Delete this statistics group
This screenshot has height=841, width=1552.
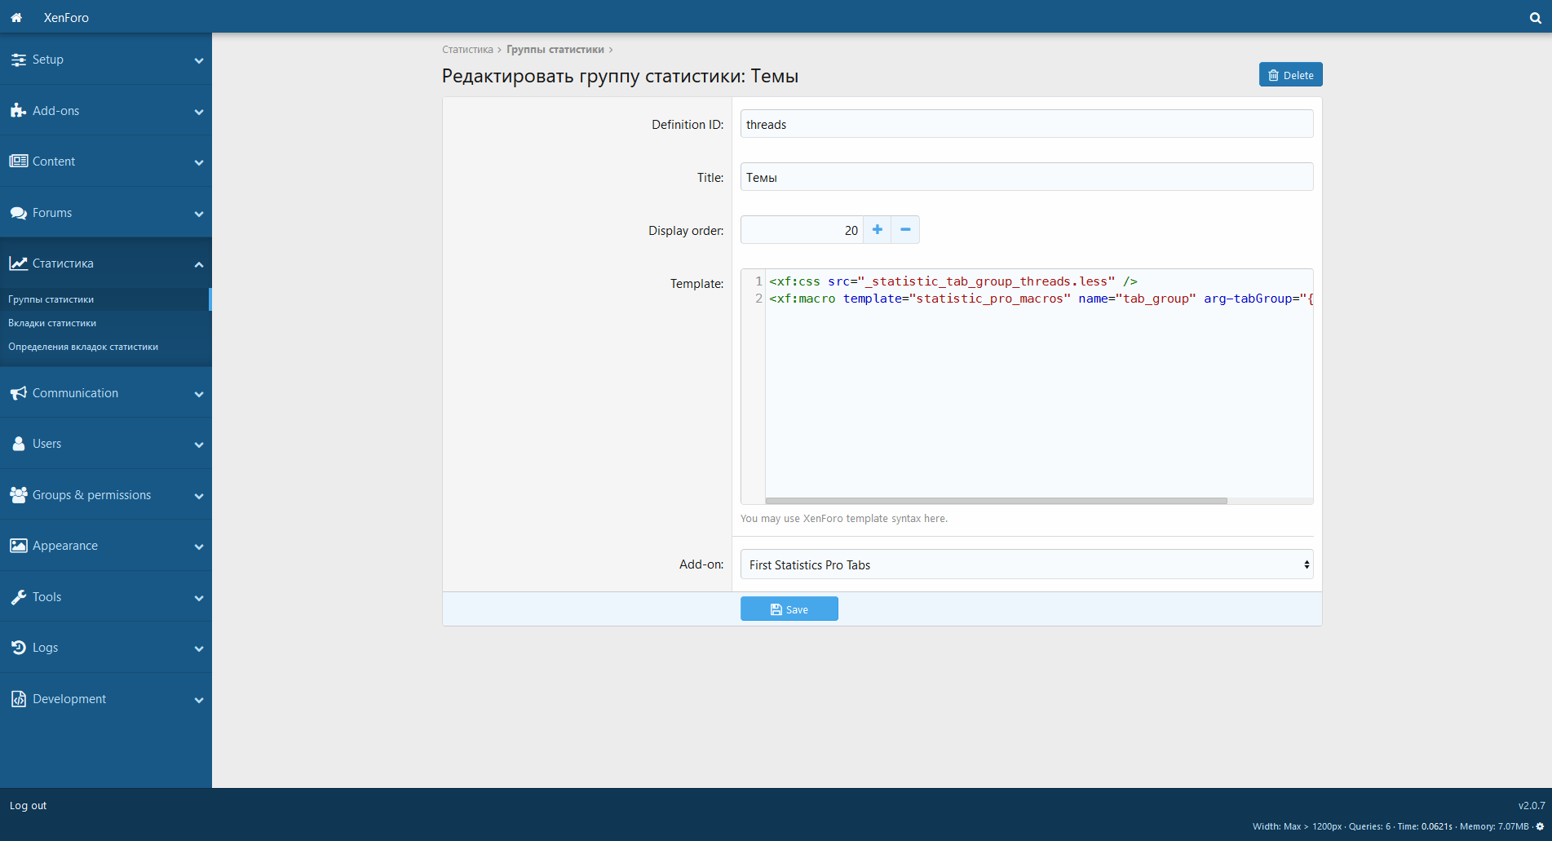1290,75
